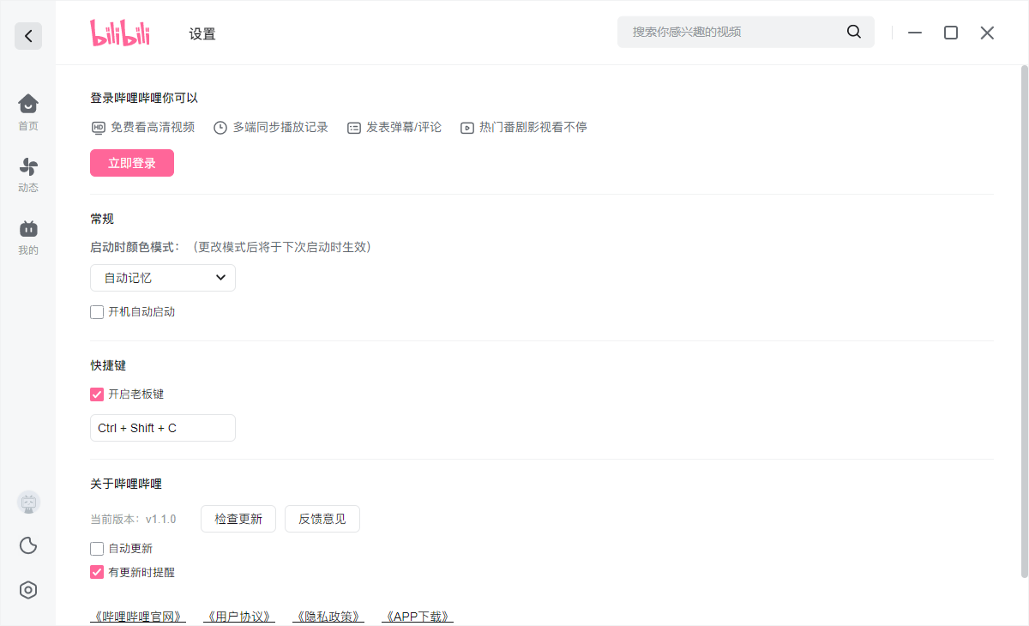Enable 开机自动启动
This screenshot has width=1029, height=626.
97,311
